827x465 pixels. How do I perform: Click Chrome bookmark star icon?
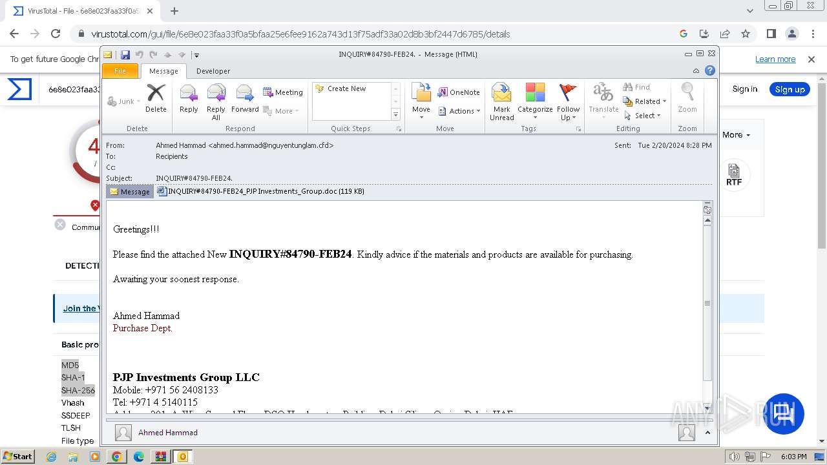[x=746, y=34]
